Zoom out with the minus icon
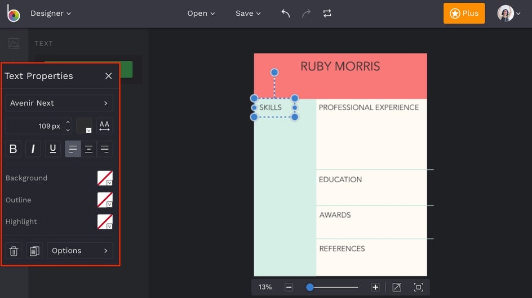This screenshot has width=532, height=298. [289, 287]
